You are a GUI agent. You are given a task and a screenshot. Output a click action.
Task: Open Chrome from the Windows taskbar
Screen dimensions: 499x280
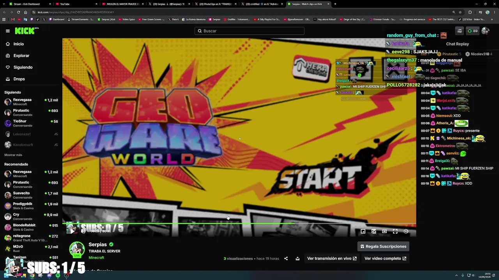point(32,275)
